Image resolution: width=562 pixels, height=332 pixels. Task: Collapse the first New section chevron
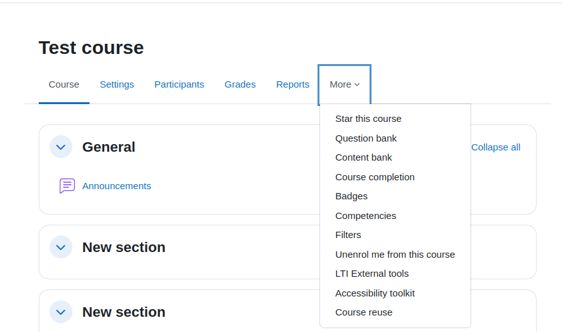[x=61, y=247]
